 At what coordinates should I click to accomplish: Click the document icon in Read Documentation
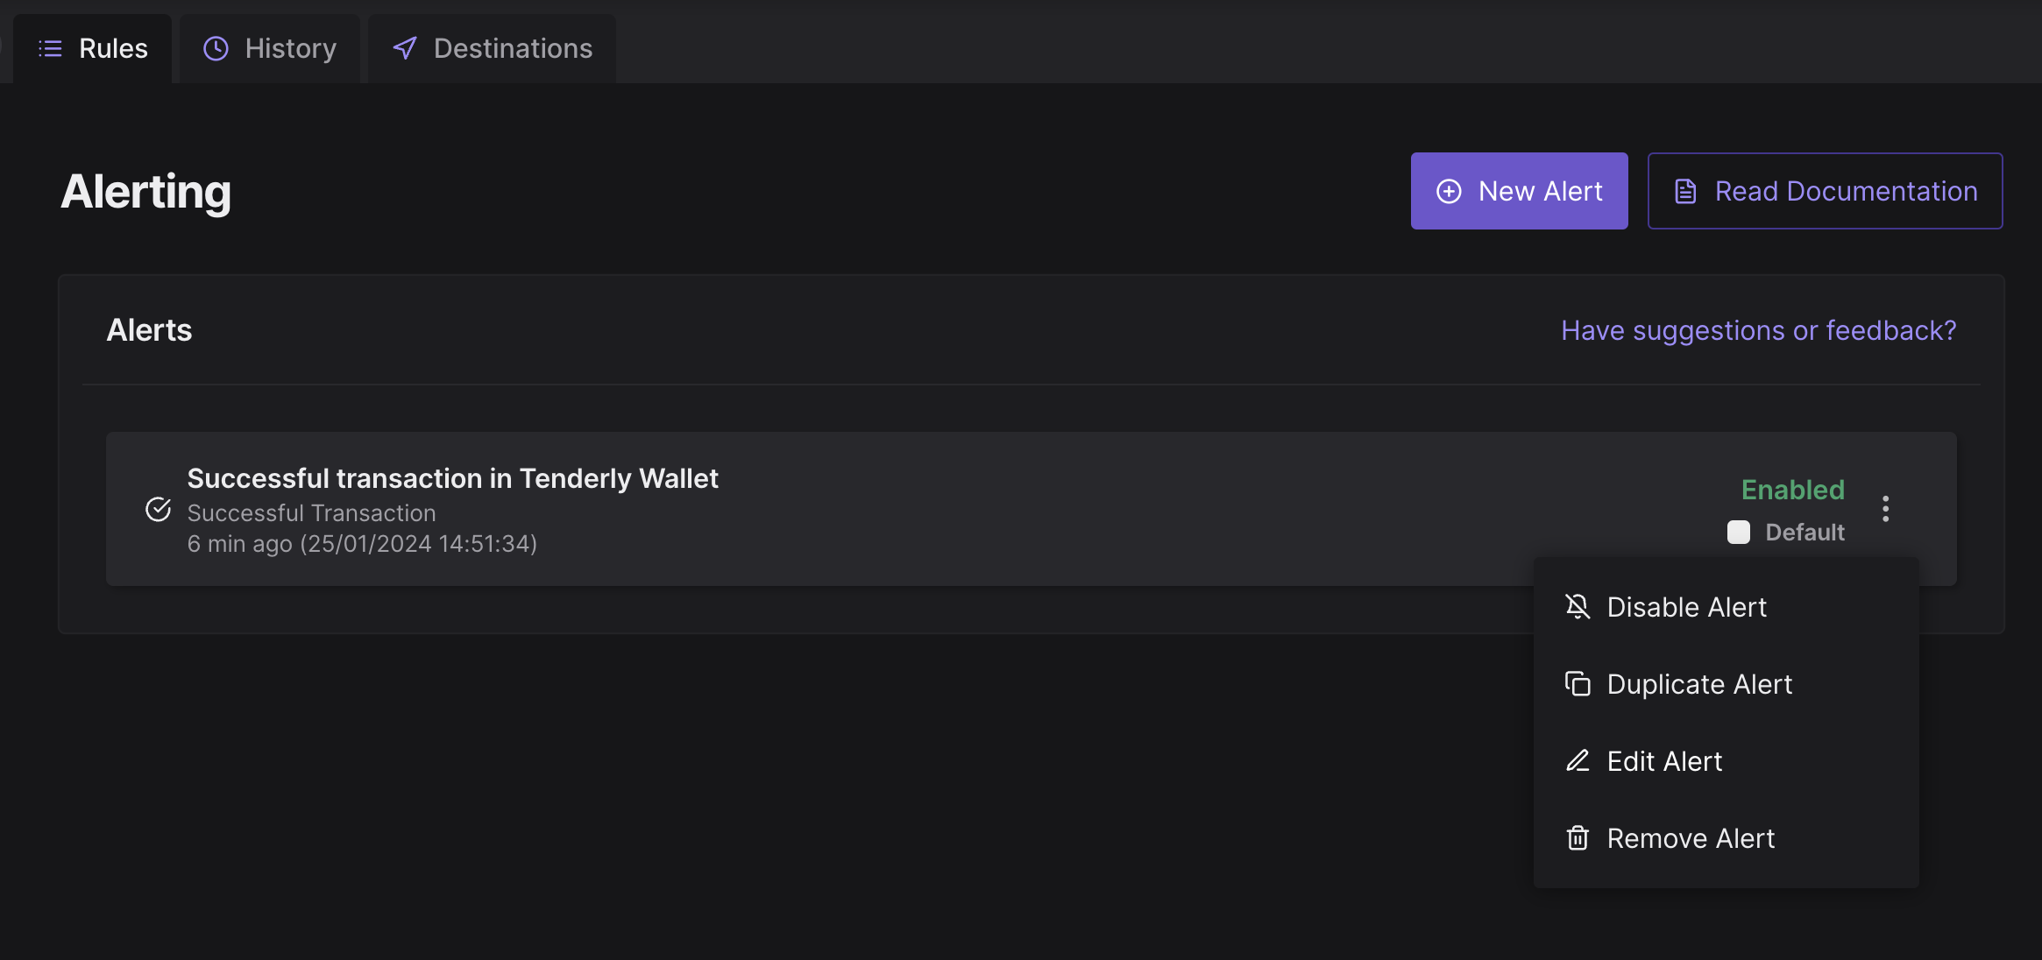pyautogui.click(x=1685, y=192)
